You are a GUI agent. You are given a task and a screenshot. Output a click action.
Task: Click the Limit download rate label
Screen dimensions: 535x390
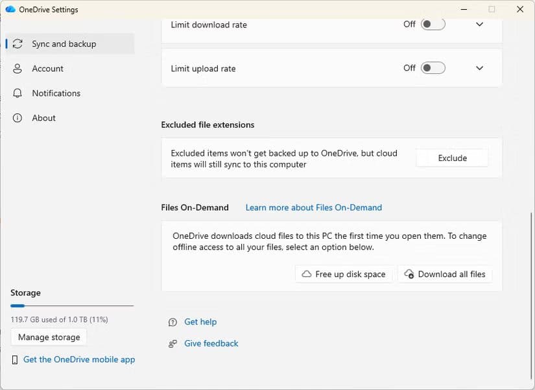(x=209, y=25)
